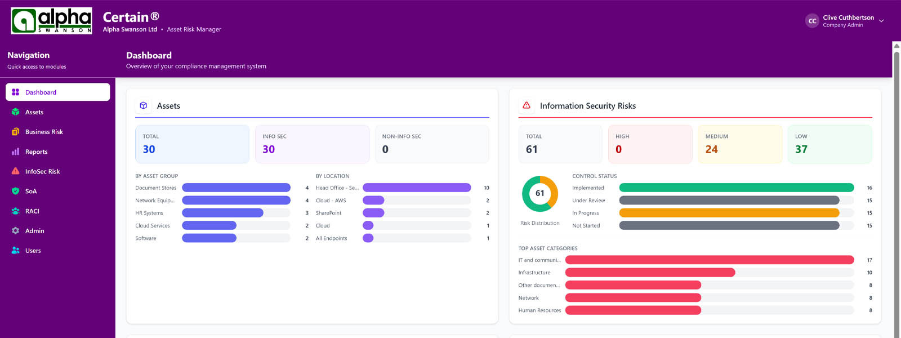Screen dimensions: 901x338
Task: Open the Reports navigation item
Action: pyautogui.click(x=37, y=152)
